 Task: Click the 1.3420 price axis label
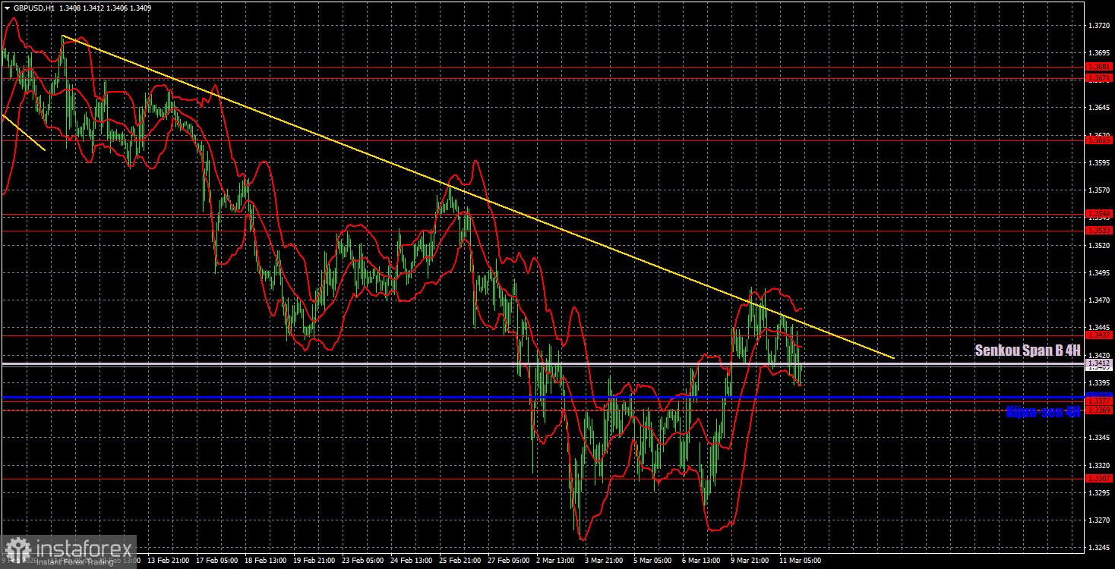pos(1099,354)
